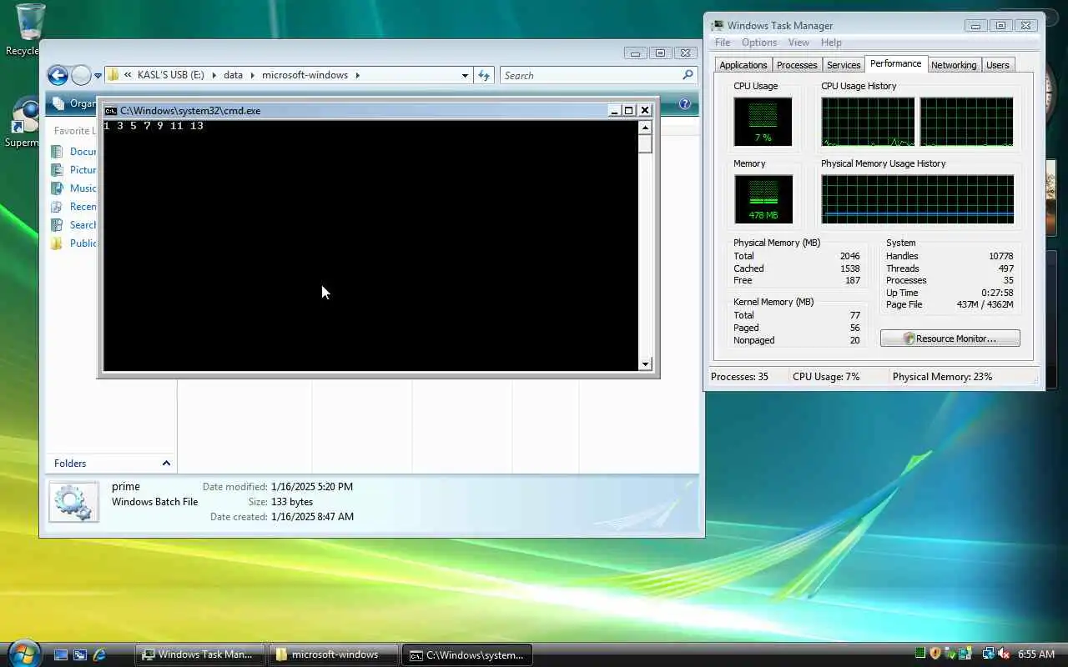Click Explorer forward navigation button

(81, 76)
